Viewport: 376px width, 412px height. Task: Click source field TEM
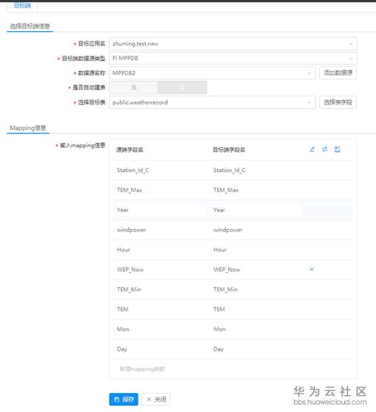123,309
